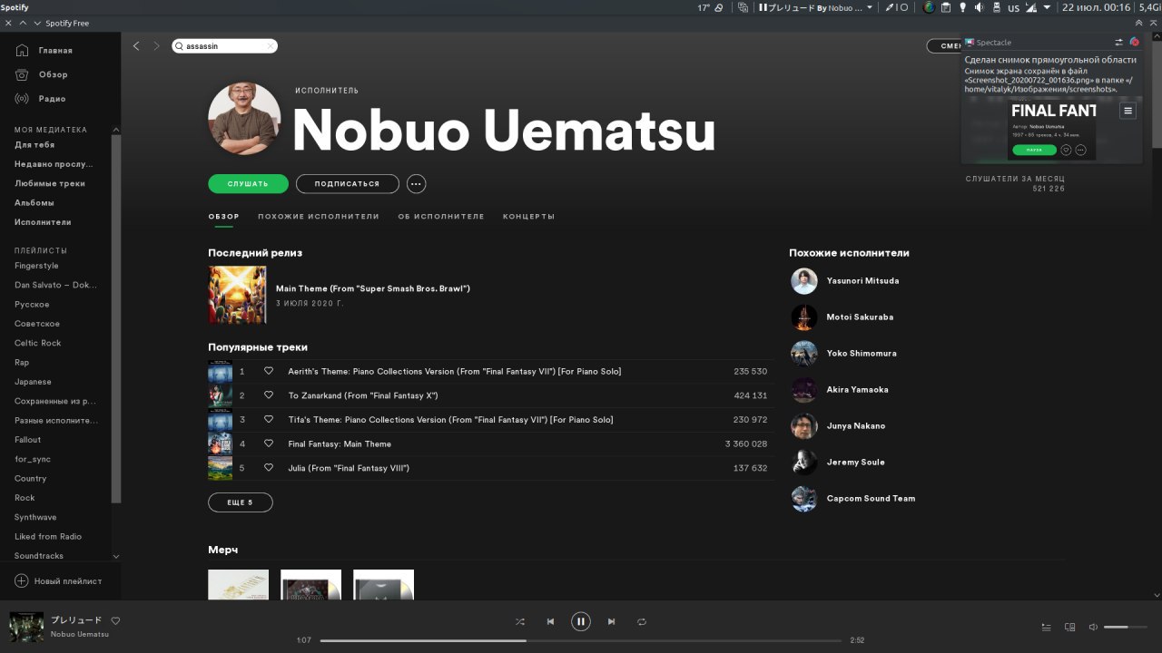This screenshot has height=653, width=1162.
Task: Dismiss the Spectacle notification
Action: 1135,42
